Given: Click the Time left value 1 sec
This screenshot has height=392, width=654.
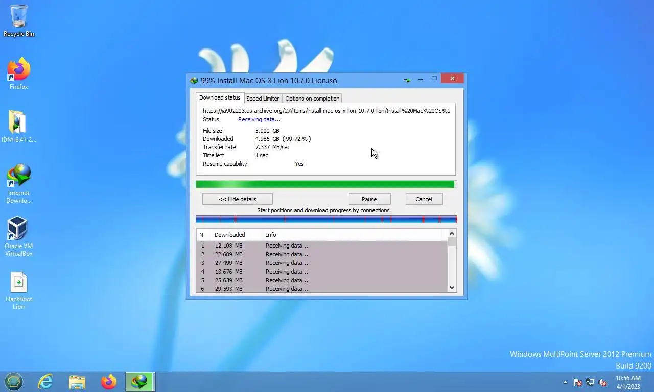Looking at the screenshot, I should click(262, 155).
